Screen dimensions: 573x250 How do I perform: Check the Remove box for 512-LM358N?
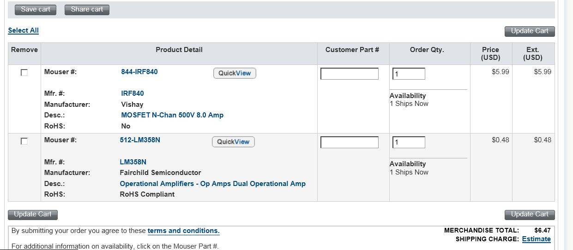click(24, 141)
